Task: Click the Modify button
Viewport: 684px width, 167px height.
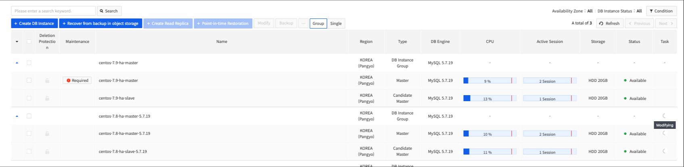Action: 264,23
